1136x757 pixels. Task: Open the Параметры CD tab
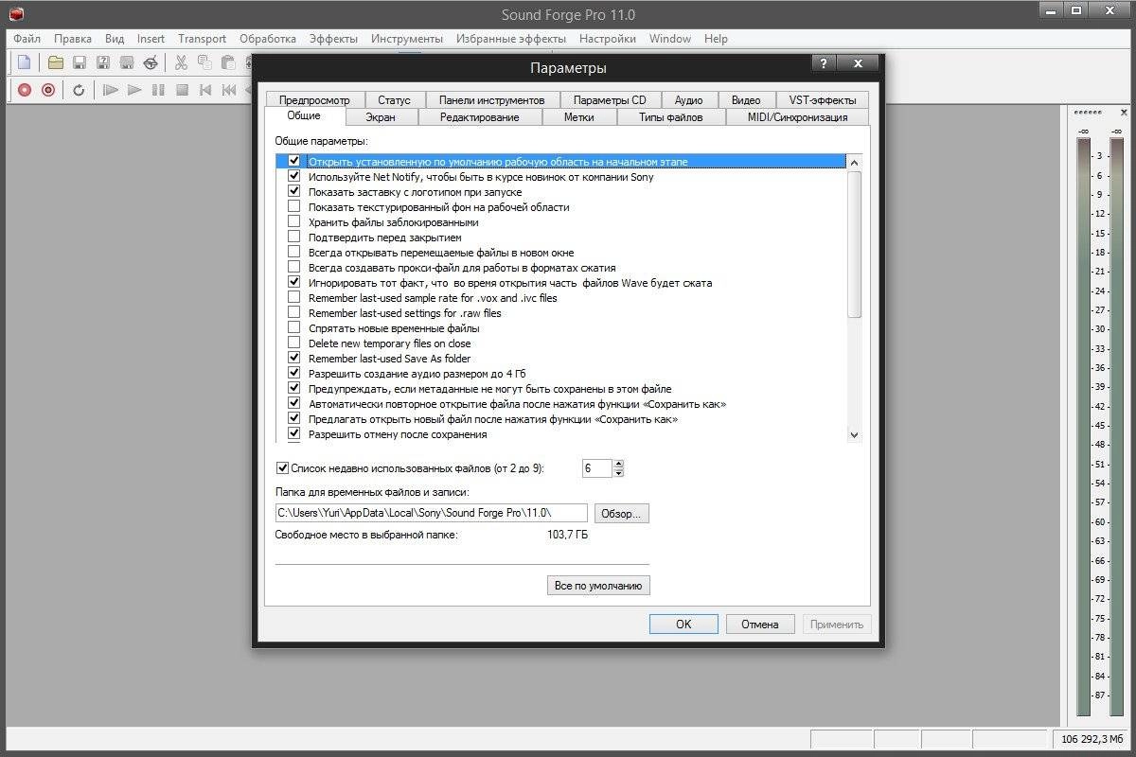click(x=610, y=99)
